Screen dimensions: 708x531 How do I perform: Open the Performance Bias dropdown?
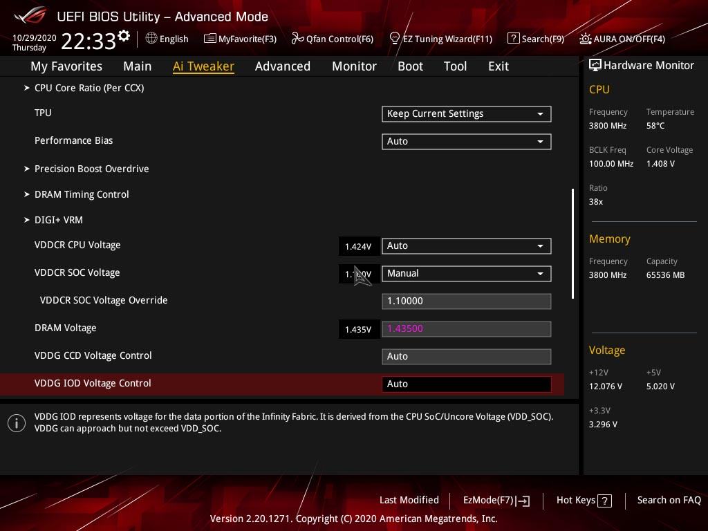(467, 141)
